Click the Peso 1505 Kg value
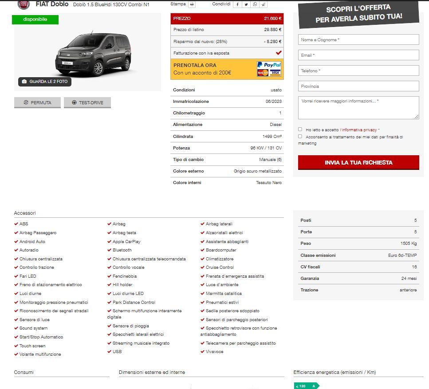 (x=409, y=244)
